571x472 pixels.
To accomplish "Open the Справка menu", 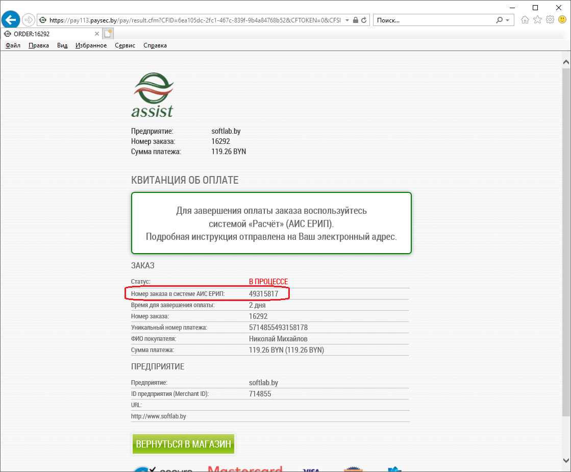I will point(155,45).
